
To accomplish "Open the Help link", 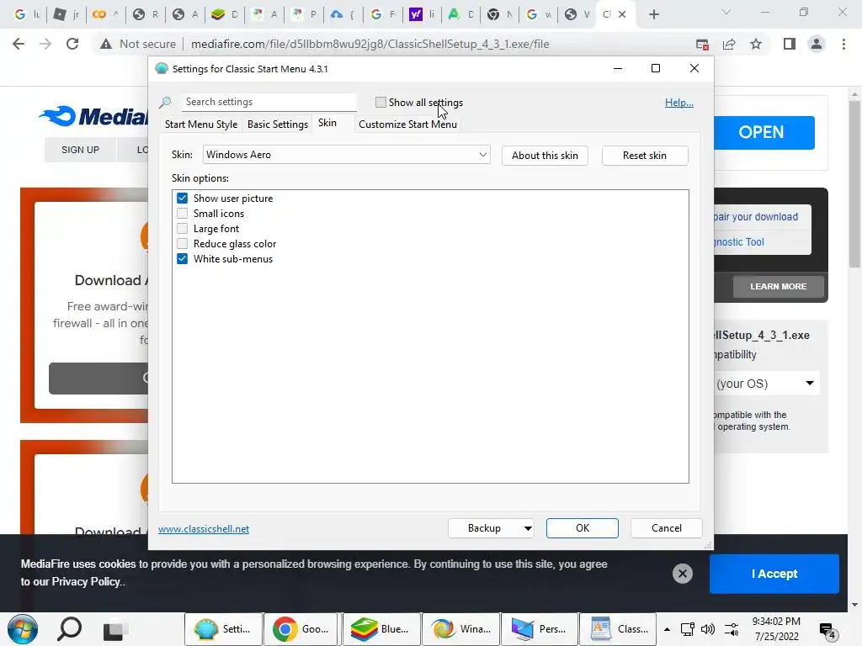I will (679, 102).
